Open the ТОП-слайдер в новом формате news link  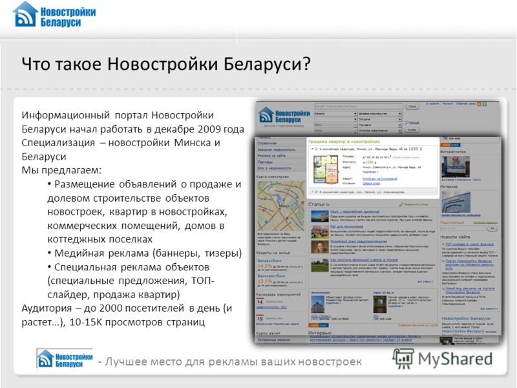click(x=470, y=244)
